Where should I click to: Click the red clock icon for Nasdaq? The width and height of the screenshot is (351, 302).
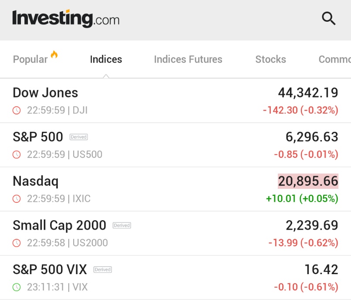point(17,198)
